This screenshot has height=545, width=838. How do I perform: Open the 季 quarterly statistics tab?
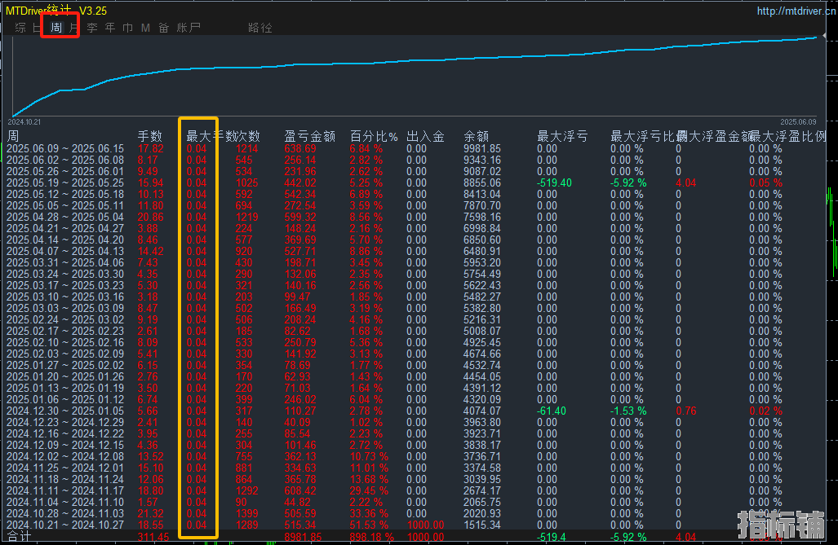pyautogui.click(x=92, y=28)
